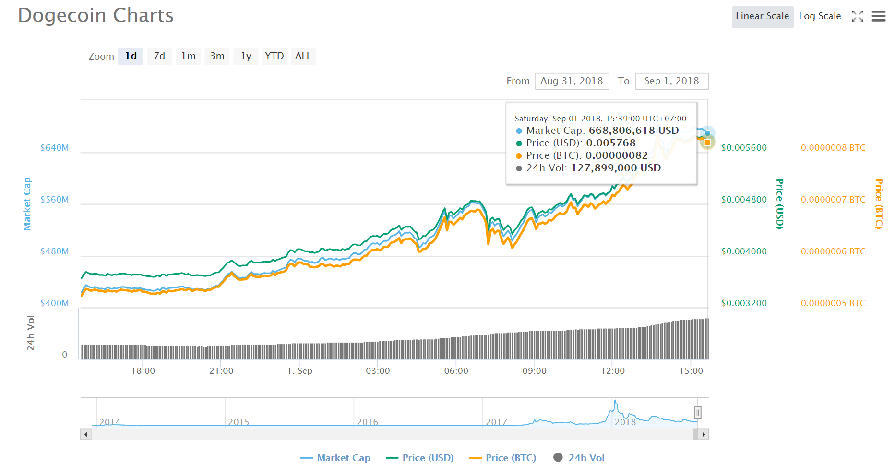Click the 24h Vol axis title

(31, 333)
